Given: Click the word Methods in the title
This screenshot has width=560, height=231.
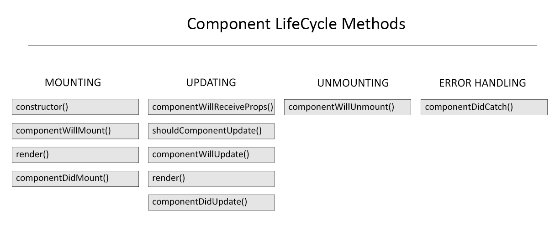Looking at the screenshot, I should 374,23.
